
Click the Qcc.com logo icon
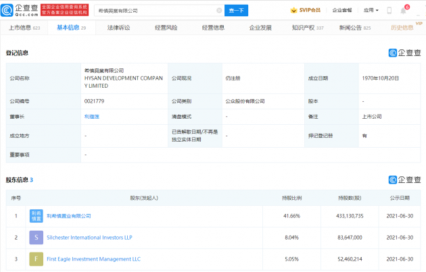click(7, 10)
